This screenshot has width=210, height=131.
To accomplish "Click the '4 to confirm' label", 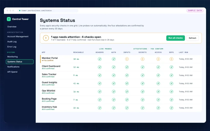I will point(48,61).
